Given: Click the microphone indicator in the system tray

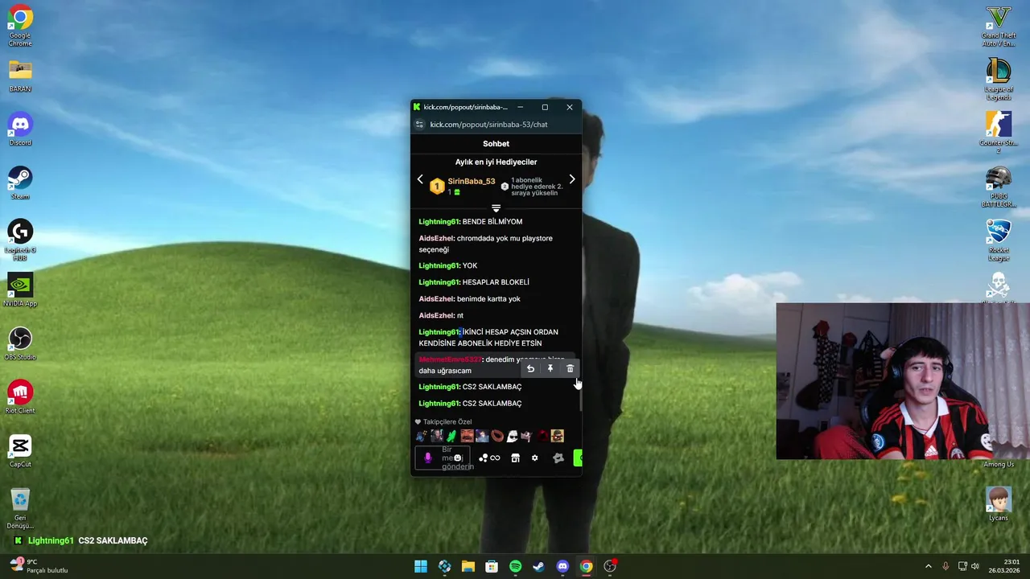Looking at the screenshot, I should point(946,566).
